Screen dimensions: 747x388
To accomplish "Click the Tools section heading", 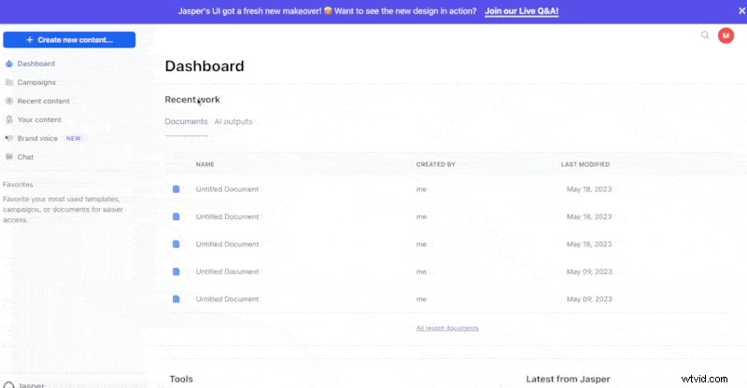I will (181, 379).
